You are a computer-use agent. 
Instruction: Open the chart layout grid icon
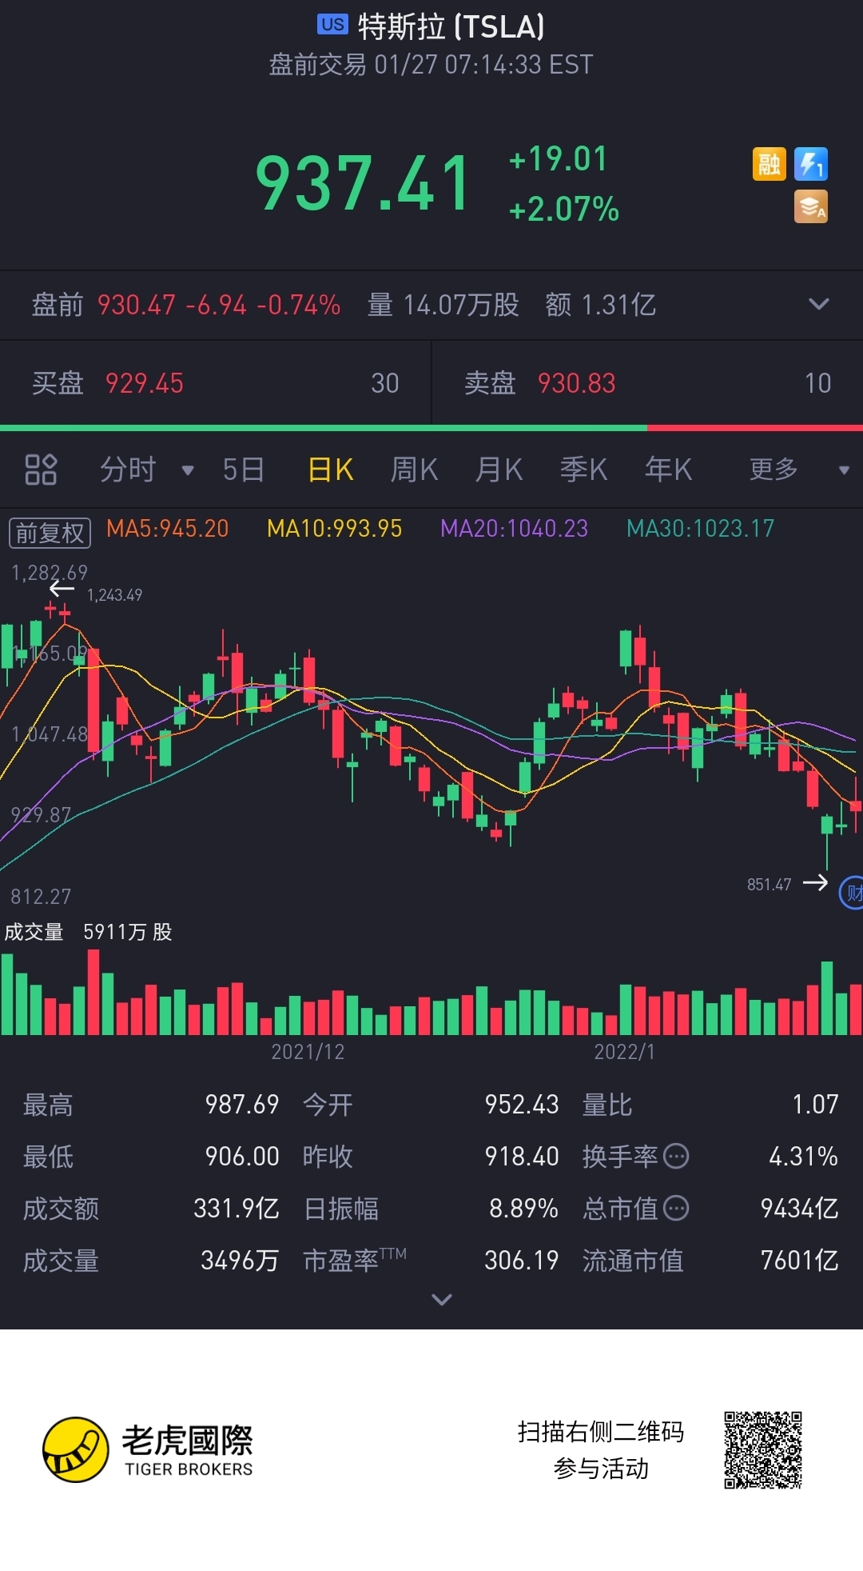41,470
